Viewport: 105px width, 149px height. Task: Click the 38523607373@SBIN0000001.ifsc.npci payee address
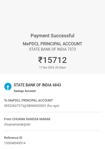point(31,106)
